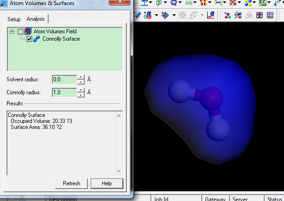
Task: Open dropdown next to blue diamond slice icon
Action: [x=174, y=15]
